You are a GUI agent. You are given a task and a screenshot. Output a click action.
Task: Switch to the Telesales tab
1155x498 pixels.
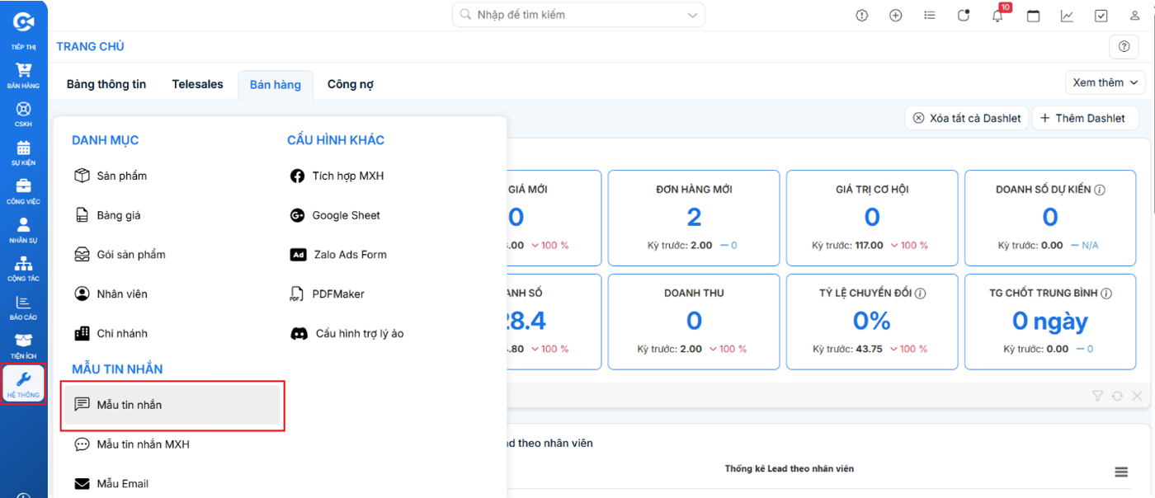197,84
